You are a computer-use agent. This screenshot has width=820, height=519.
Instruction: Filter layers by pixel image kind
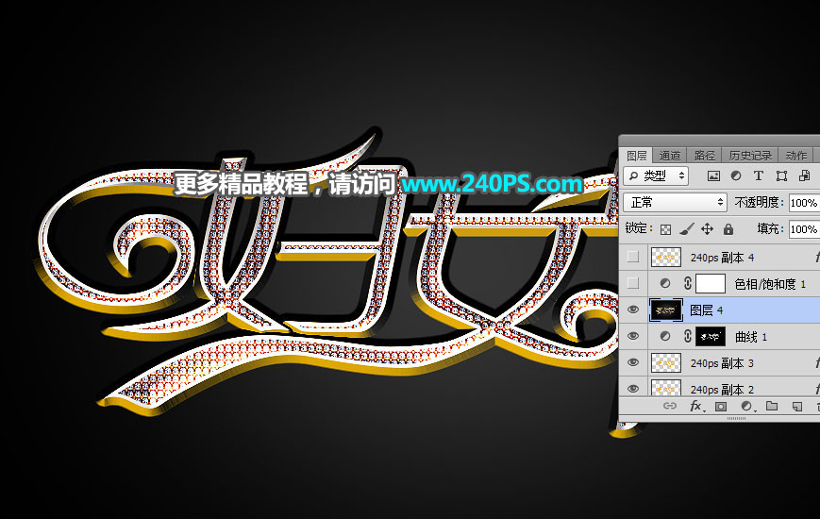pyautogui.click(x=713, y=176)
